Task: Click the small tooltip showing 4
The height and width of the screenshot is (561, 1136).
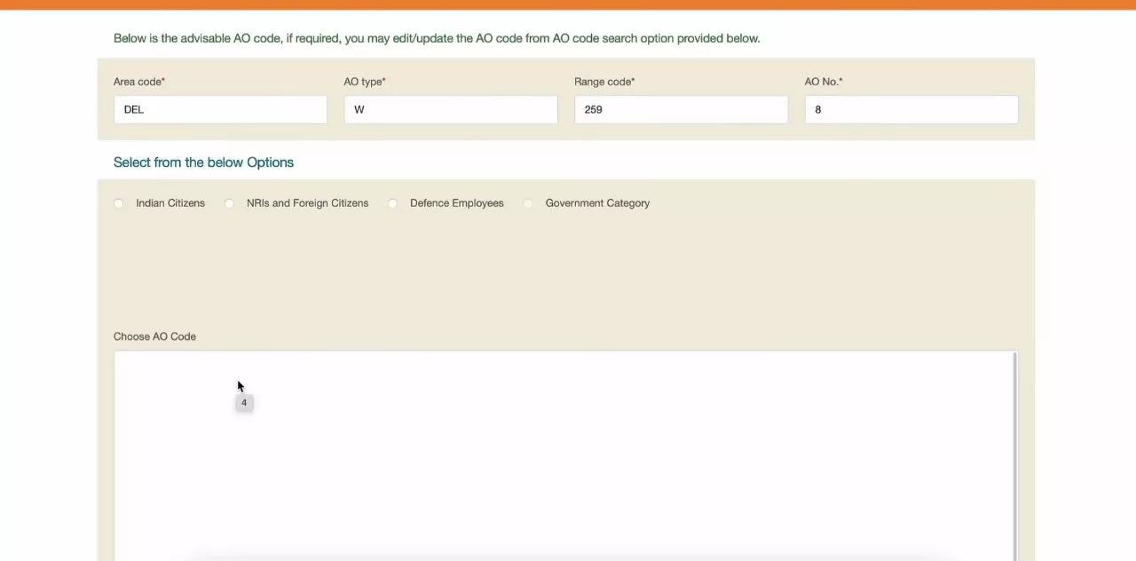Action: [x=244, y=402]
